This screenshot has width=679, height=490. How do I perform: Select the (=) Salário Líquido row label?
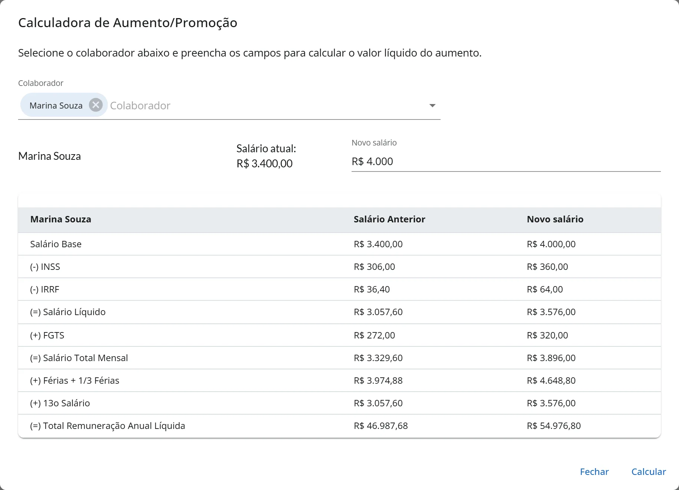click(68, 312)
